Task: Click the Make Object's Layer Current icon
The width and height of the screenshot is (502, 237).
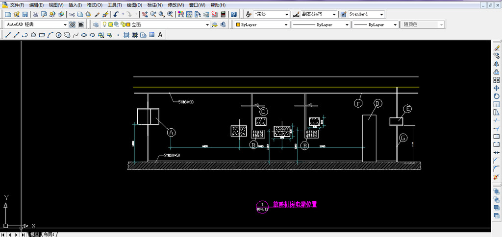Action: (x=215, y=24)
